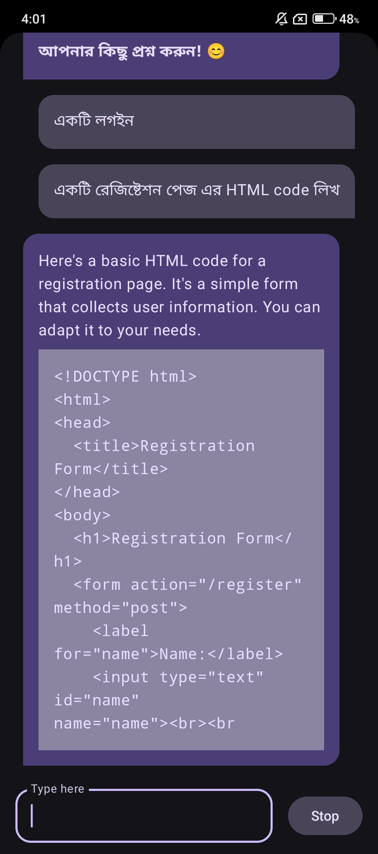This screenshot has height=854, width=378.
Task: Tap the input type="text" code line
Action: tap(178, 677)
